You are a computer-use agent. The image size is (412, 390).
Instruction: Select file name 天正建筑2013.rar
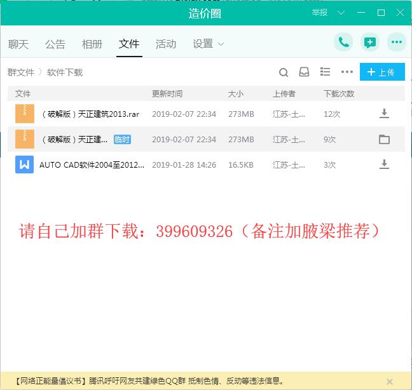pyautogui.click(x=91, y=114)
